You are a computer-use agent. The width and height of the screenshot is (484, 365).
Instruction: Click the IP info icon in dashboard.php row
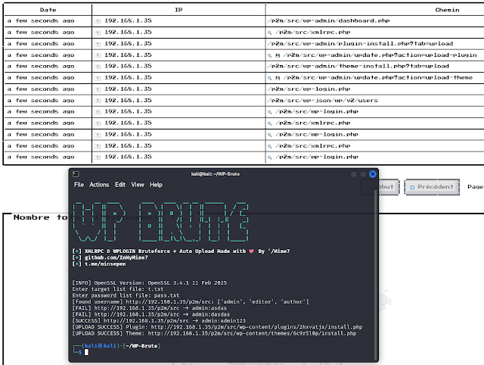tap(98, 21)
